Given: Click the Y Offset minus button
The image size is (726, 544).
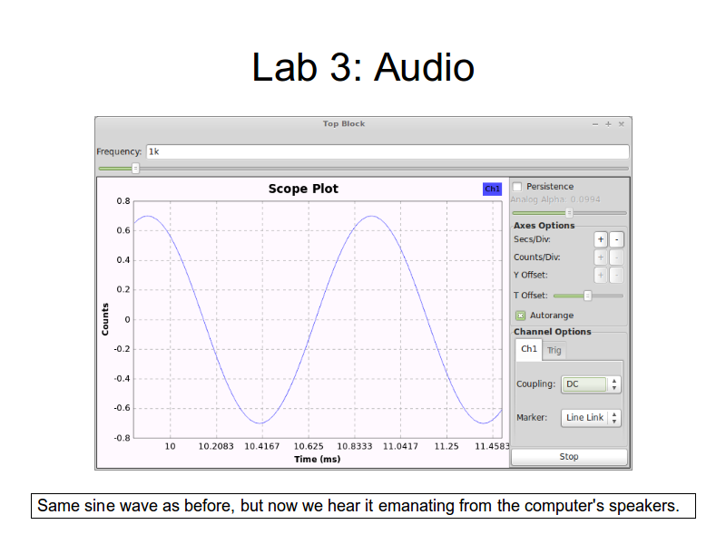Looking at the screenshot, I should (x=616, y=275).
